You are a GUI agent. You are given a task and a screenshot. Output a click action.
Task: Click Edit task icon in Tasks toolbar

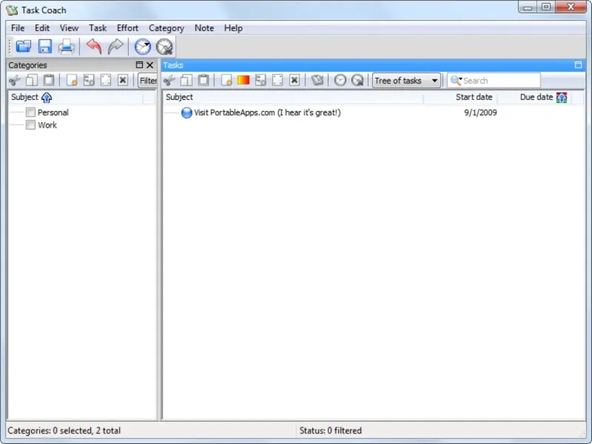[277, 80]
